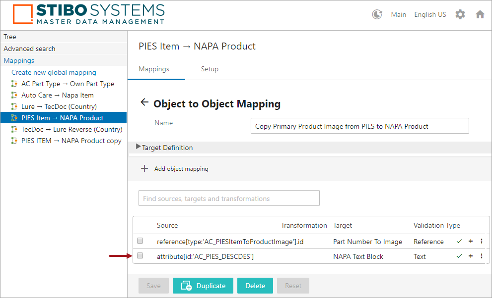Viewport: 492px width, 298px height.
Task: Click the Target column header
Action: pos(343,225)
